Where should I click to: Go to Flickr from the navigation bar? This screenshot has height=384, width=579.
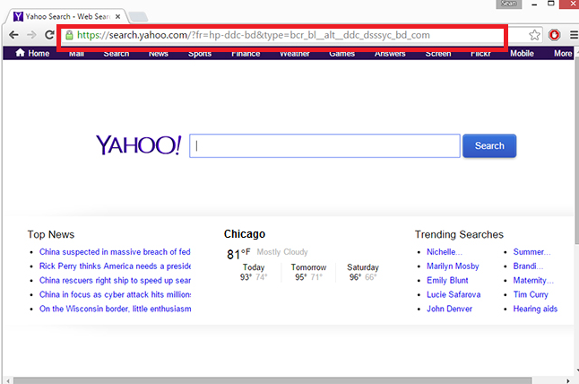[479, 54]
